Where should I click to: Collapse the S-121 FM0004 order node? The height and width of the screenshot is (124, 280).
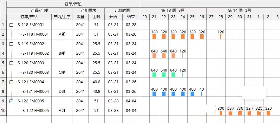(x=11, y=82)
